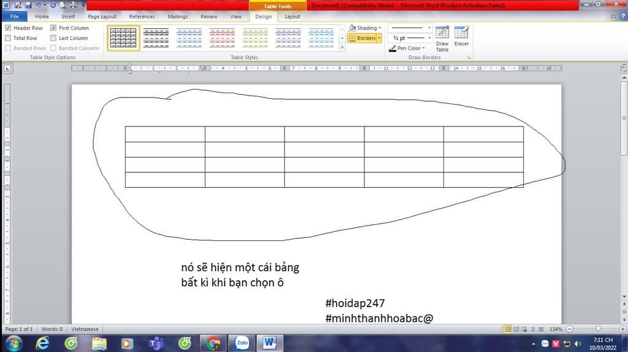Screen dimensions: 628x352
Task: Click the Save icon in Quick Access Toolbar
Action: click(28, 5)
